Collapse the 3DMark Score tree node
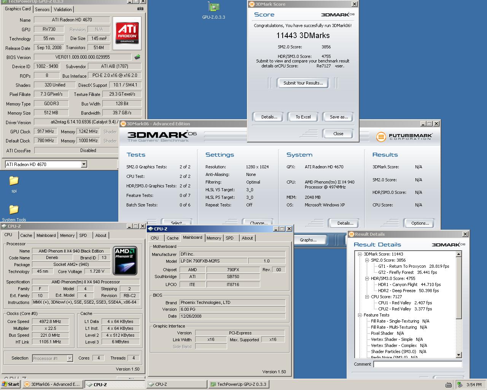The width and height of the screenshot is (487, 390). 360,254
